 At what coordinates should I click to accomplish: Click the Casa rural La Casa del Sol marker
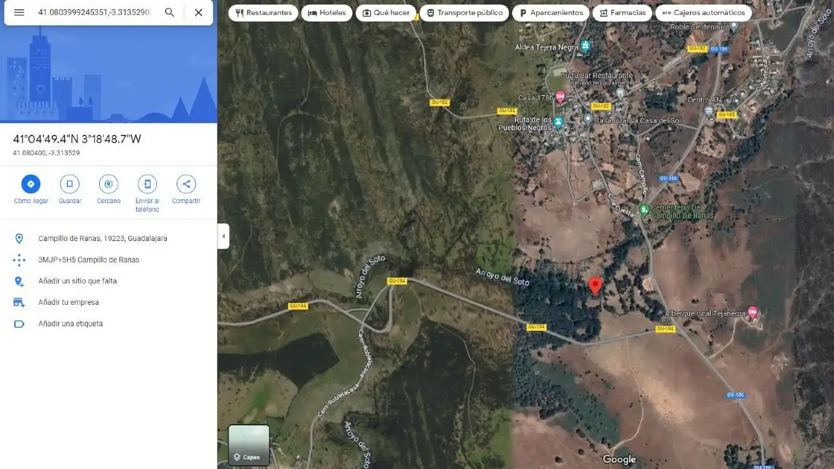click(x=588, y=119)
